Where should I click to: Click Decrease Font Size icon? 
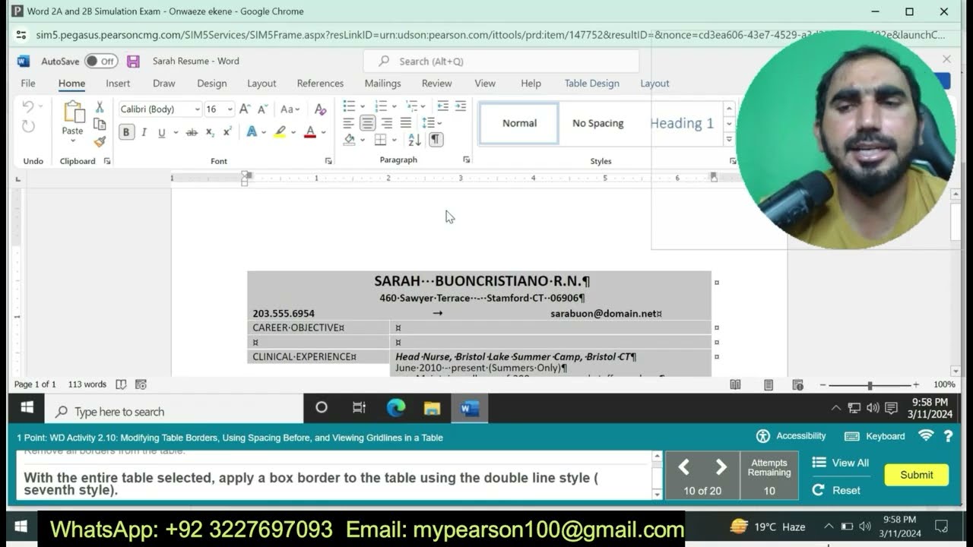262,109
